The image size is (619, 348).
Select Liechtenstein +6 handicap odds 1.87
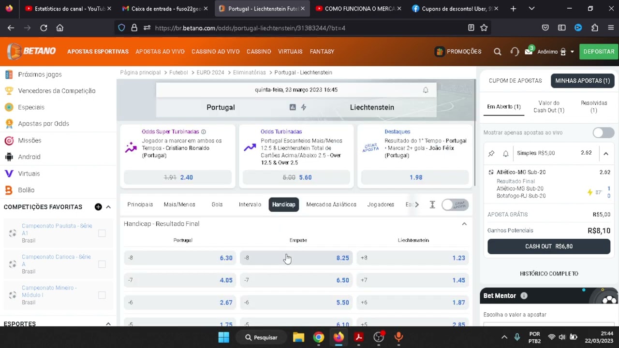[413, 303]
